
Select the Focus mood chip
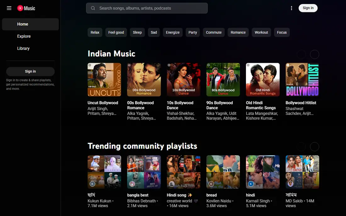coord(282,32)
